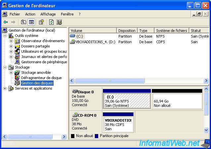Image resolution: width=211 pixels, height=149 pixels.
Task: Click the Dossiers partagés folder icon
Action: coord(17,46)
